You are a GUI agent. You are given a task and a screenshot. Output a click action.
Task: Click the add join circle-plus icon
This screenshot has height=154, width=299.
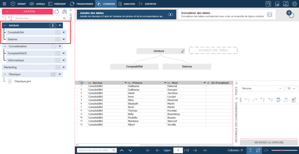(290, 14)
